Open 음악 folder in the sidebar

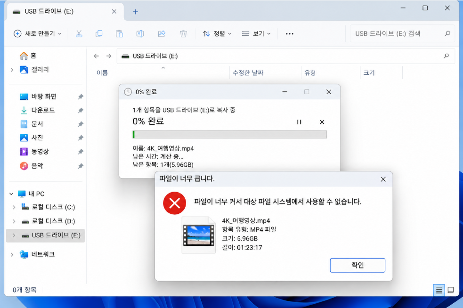pos(31,166)
